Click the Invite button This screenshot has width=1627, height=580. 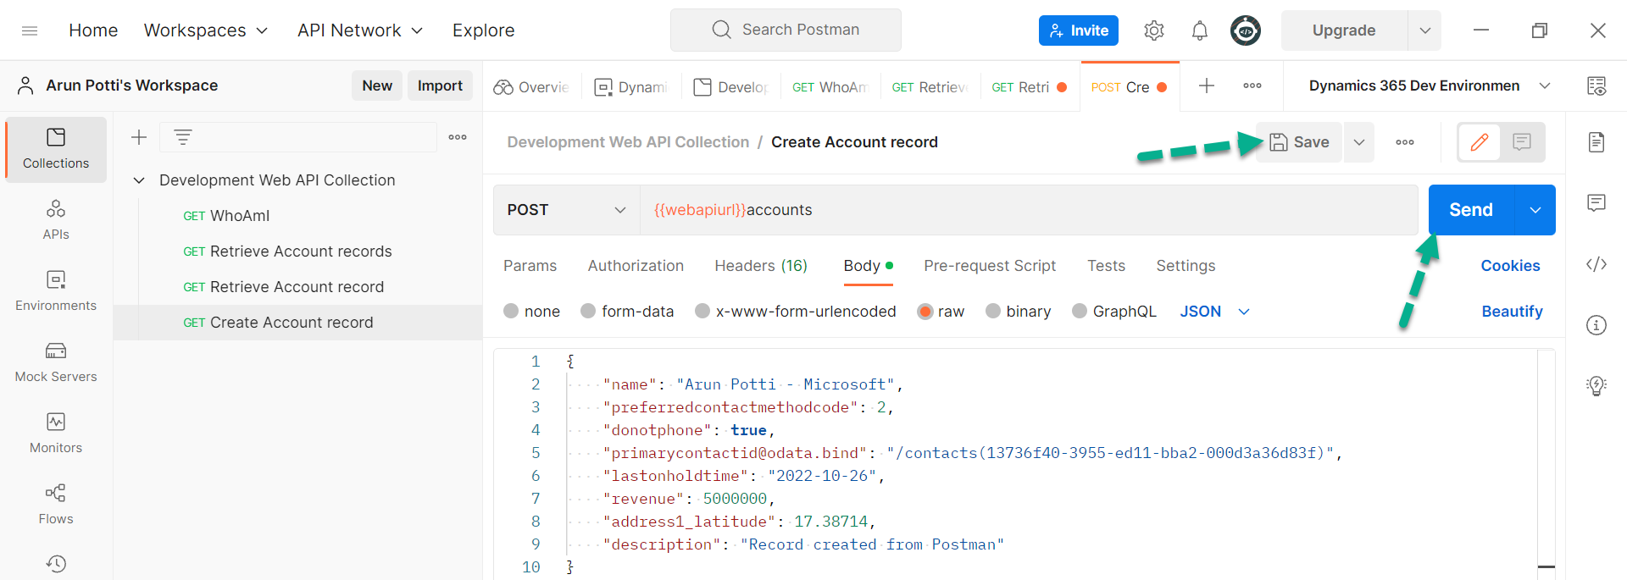(1078, 30)
